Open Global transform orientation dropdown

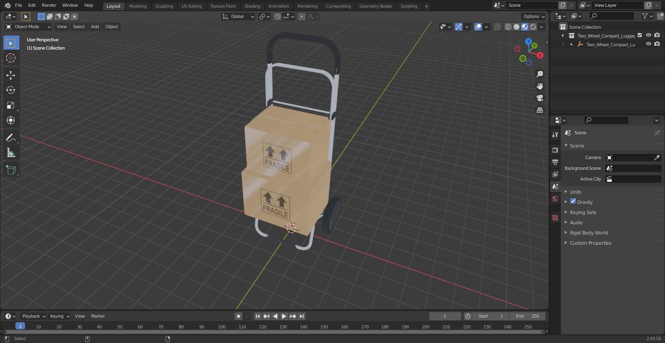coord(239,17)
